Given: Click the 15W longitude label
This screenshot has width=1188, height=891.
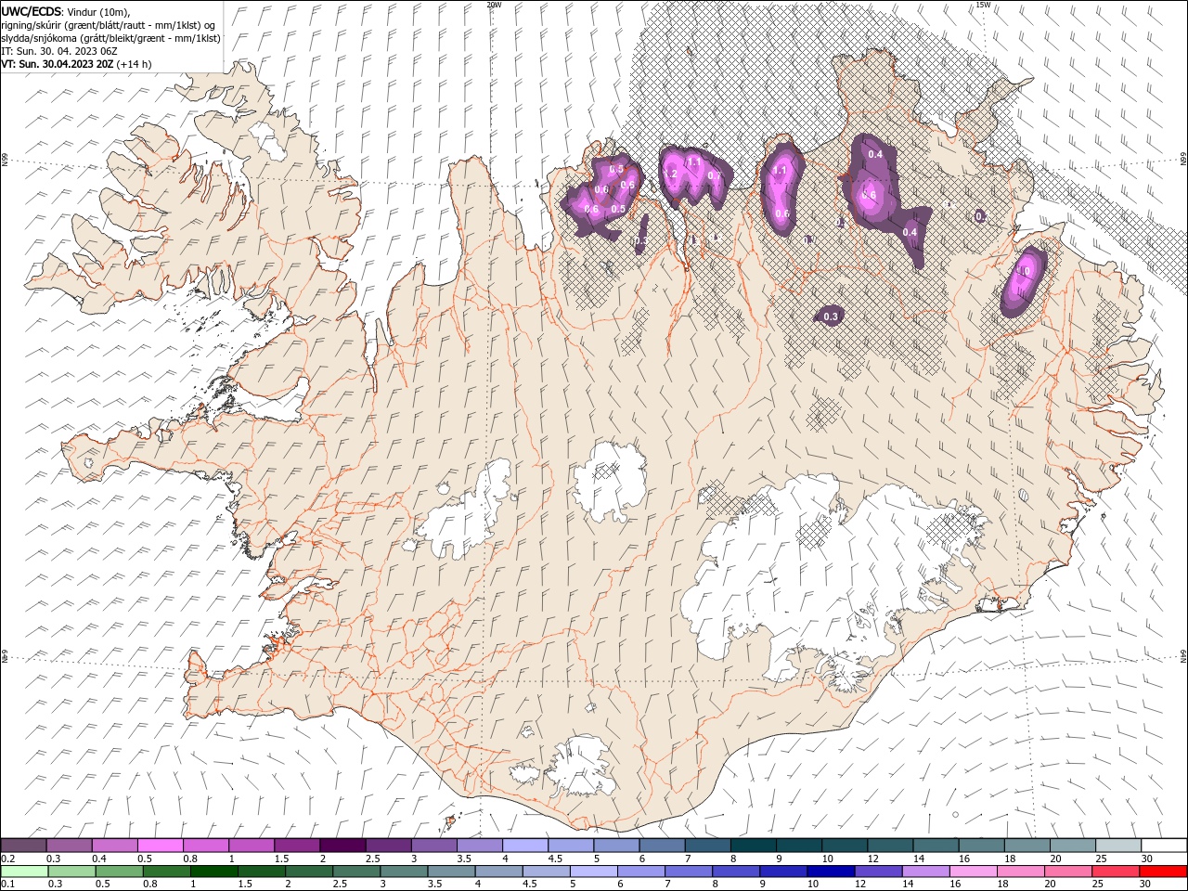Looking at the screenshot, I should point(983,5).
